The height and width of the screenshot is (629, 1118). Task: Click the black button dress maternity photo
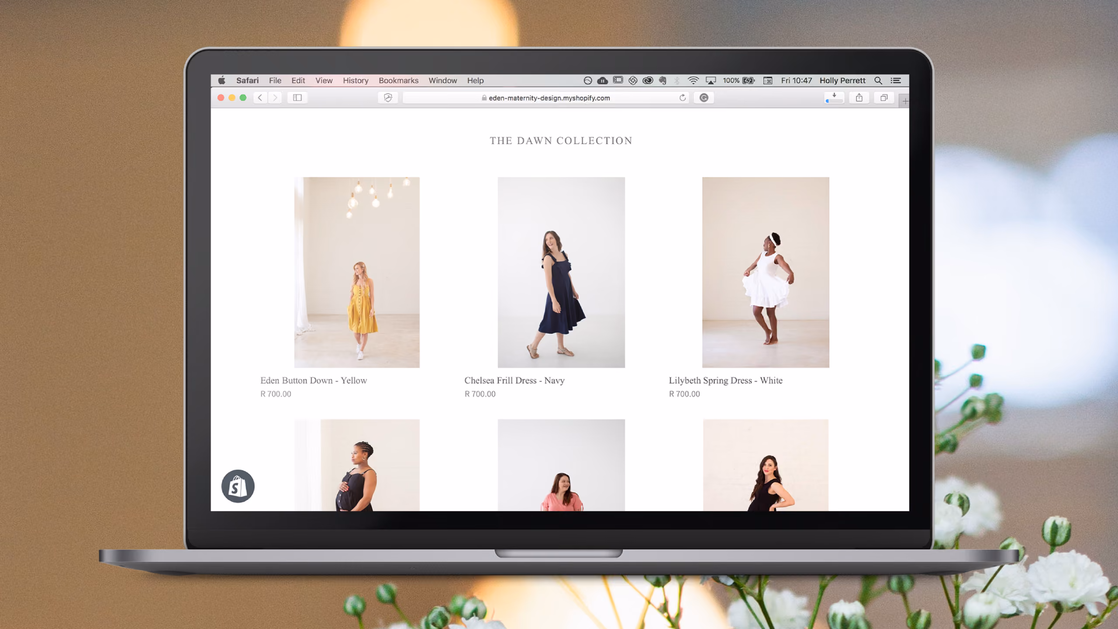[357, 465]
